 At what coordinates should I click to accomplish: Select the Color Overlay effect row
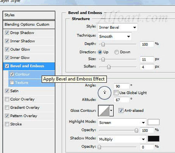[x=29, y=99]
